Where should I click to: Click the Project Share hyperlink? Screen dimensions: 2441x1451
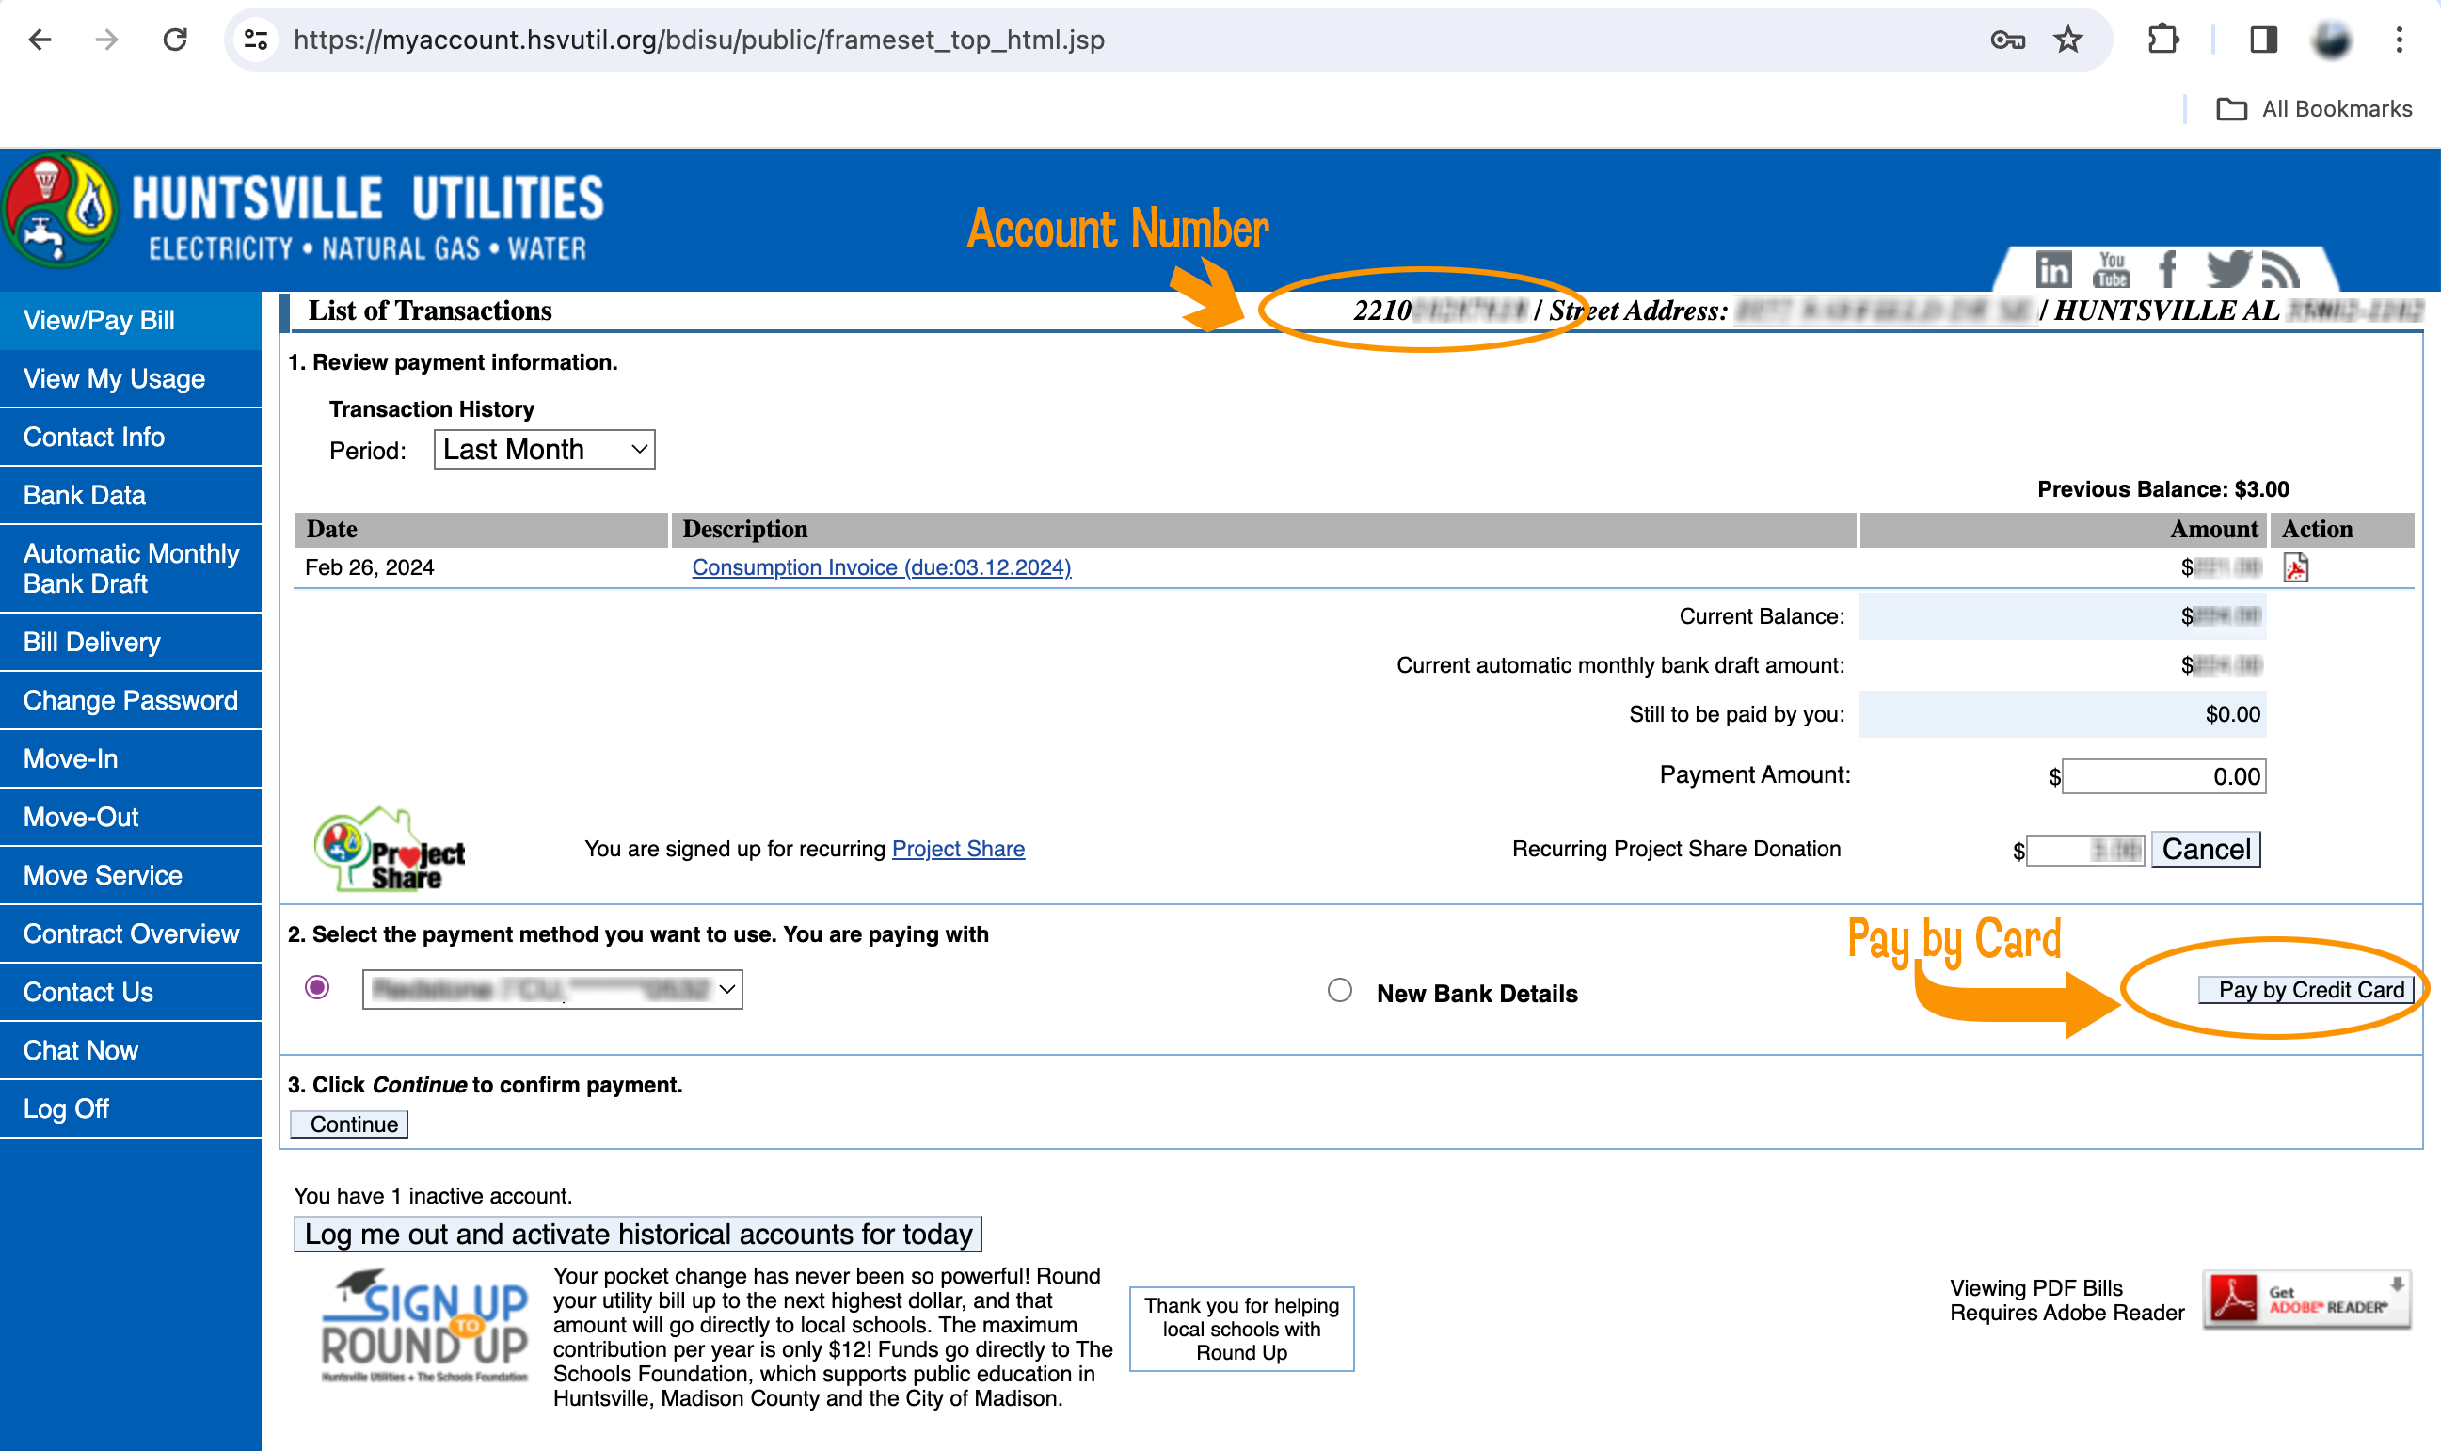pyautogui.click(x=957, y=848)
